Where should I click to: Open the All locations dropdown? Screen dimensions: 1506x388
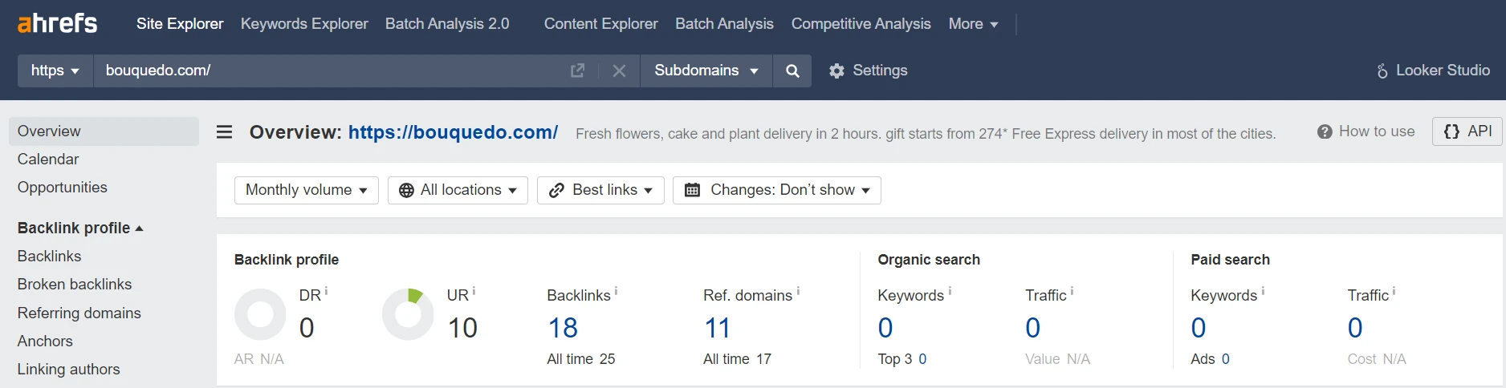tap(458, 190)
